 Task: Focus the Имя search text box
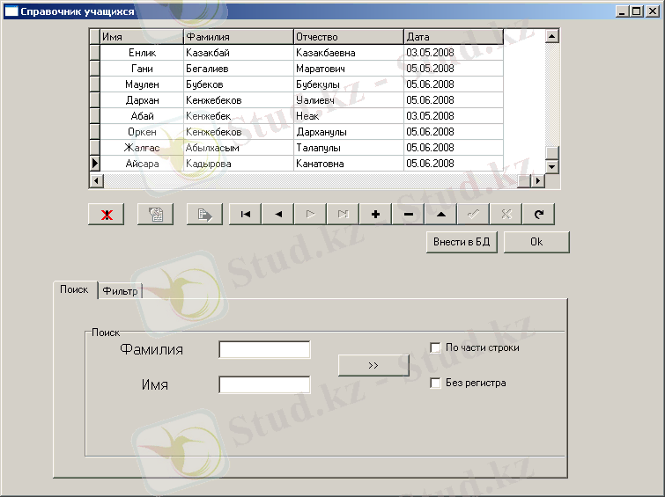(x=264, y=384)
